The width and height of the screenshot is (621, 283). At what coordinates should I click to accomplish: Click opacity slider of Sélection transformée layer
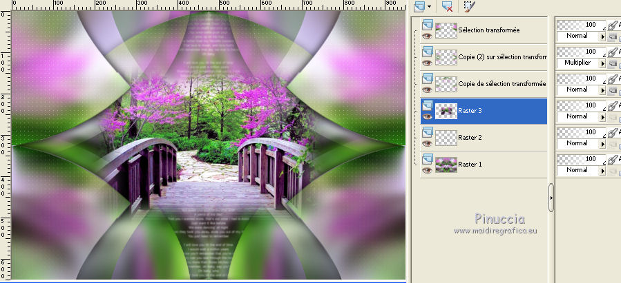pyautogui.click(x=582, y=25)
